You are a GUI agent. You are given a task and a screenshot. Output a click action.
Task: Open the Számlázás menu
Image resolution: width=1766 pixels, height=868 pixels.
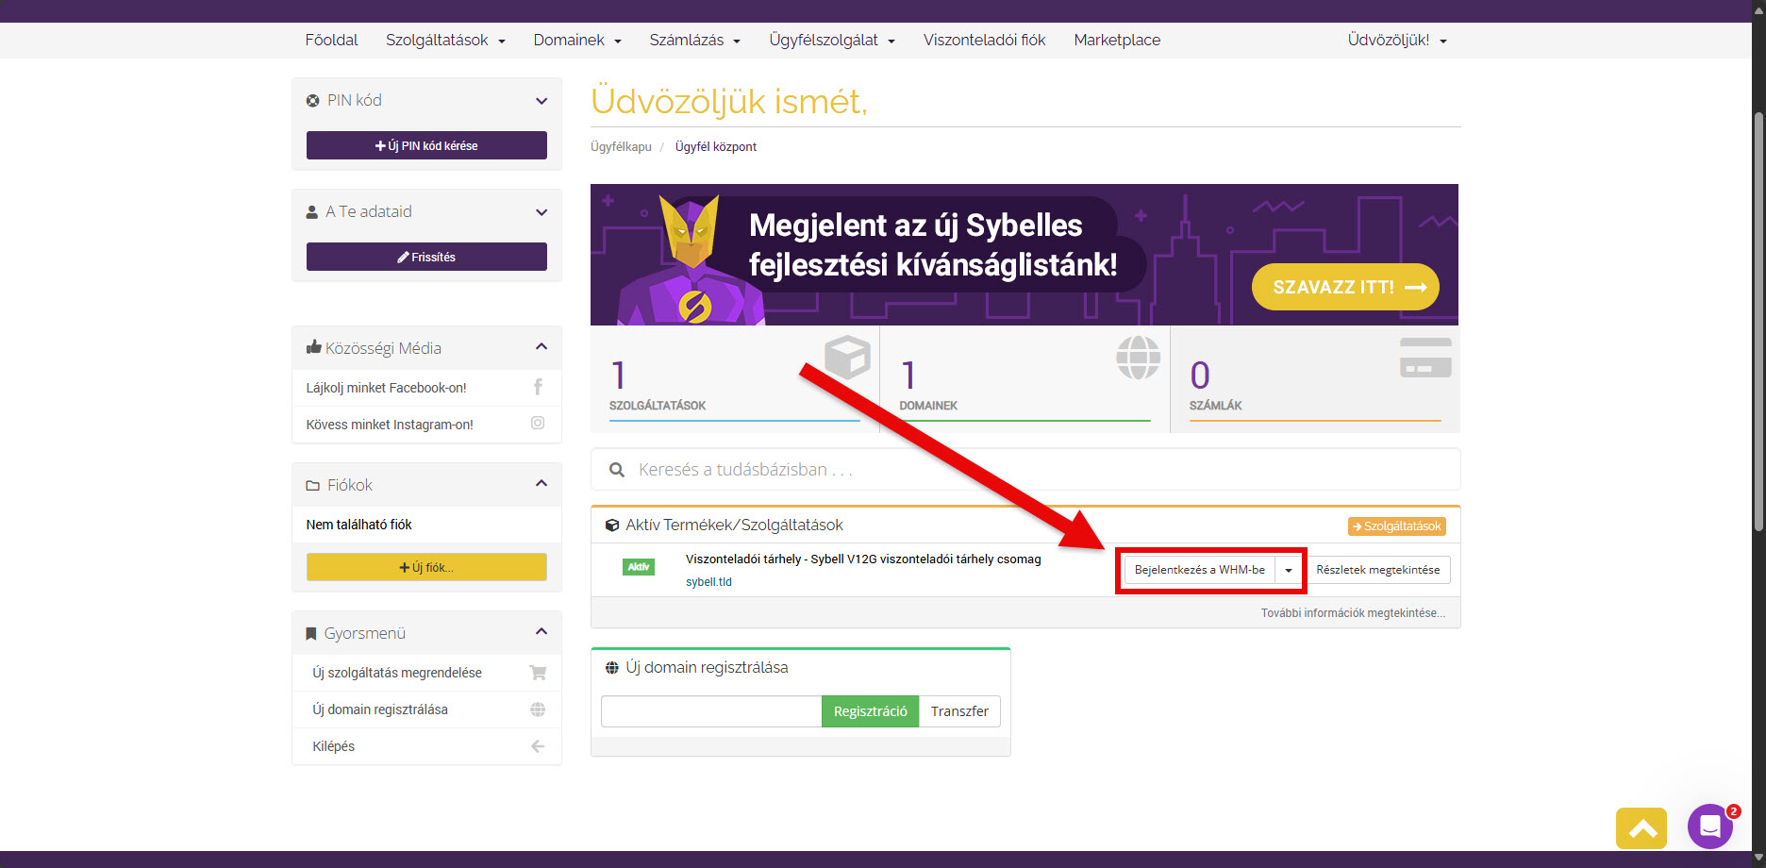(694, 40)
